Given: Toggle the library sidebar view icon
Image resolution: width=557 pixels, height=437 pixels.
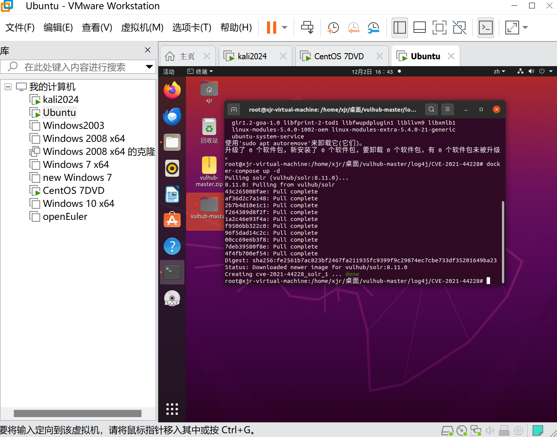Looking at the screenshot, I should [x=400, y=27].
